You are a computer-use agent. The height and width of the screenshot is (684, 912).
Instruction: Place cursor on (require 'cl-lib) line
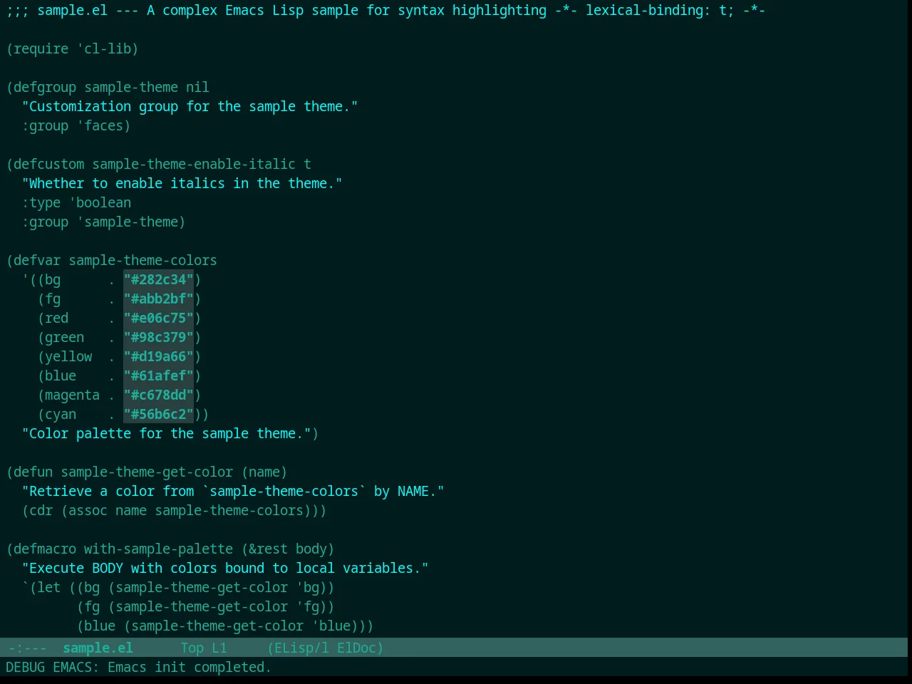[x=72, y=48]
